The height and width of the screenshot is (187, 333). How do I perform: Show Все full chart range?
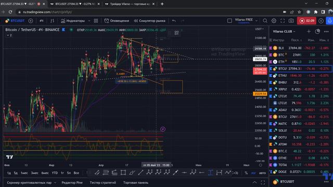coord(76,173)
